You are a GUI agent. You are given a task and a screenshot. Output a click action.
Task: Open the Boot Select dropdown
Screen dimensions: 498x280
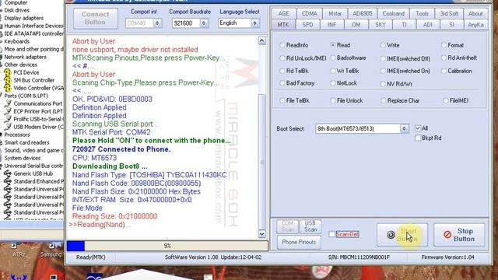click(404, 128)
